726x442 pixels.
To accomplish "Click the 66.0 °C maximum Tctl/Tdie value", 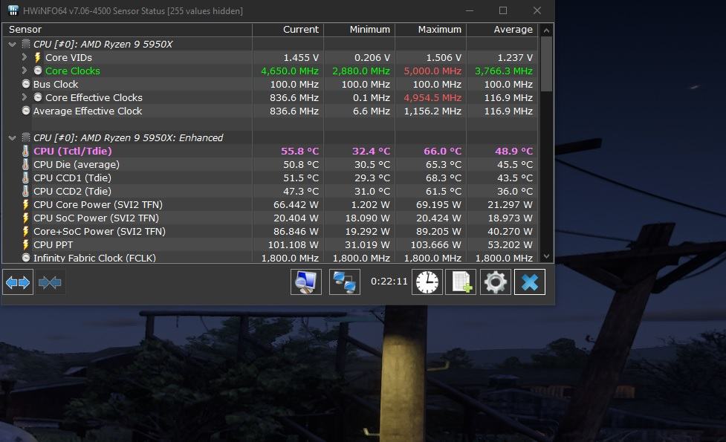I will [x=443, y=151].
